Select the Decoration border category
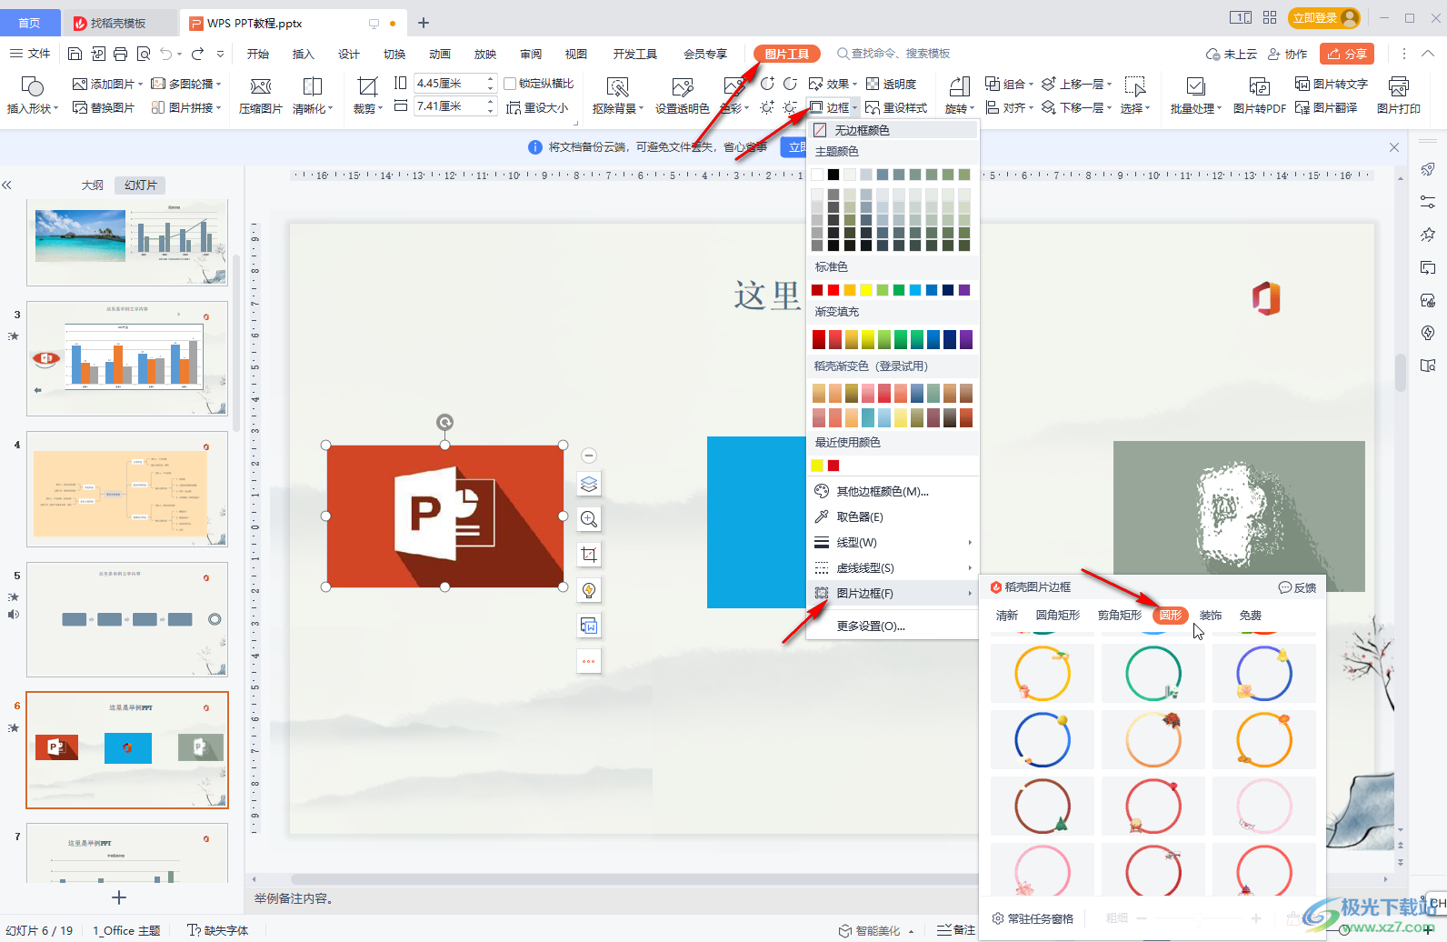 click(1211, 615)
